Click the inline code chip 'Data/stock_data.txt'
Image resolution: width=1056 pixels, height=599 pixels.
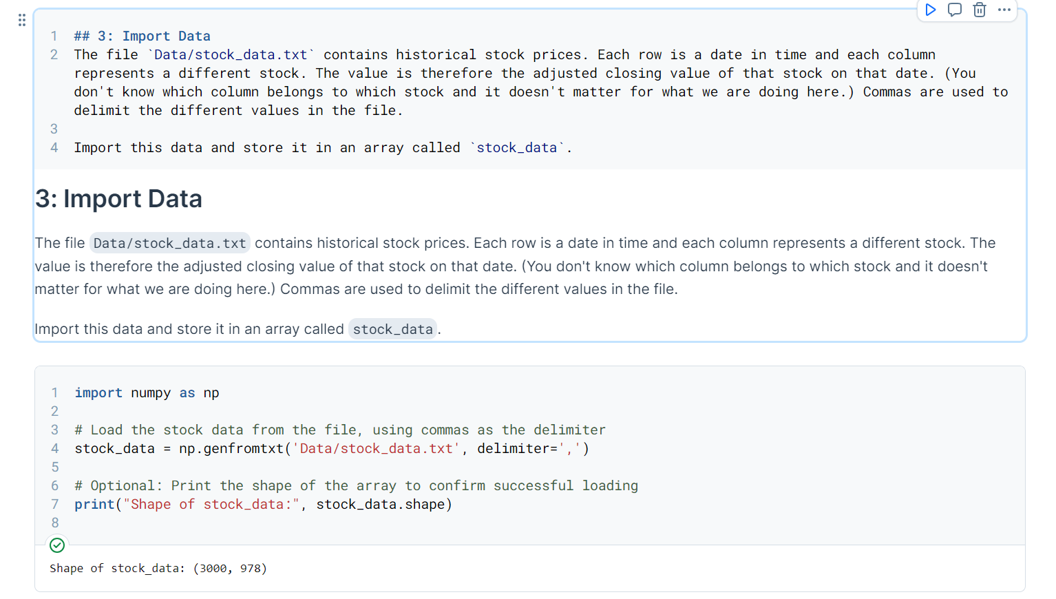click(x=169, y=242)
